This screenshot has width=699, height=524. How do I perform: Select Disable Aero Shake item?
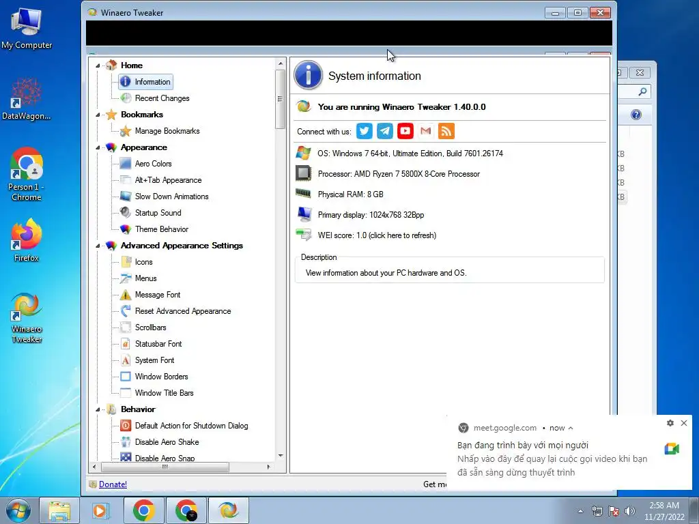click(x=167, y=442)
